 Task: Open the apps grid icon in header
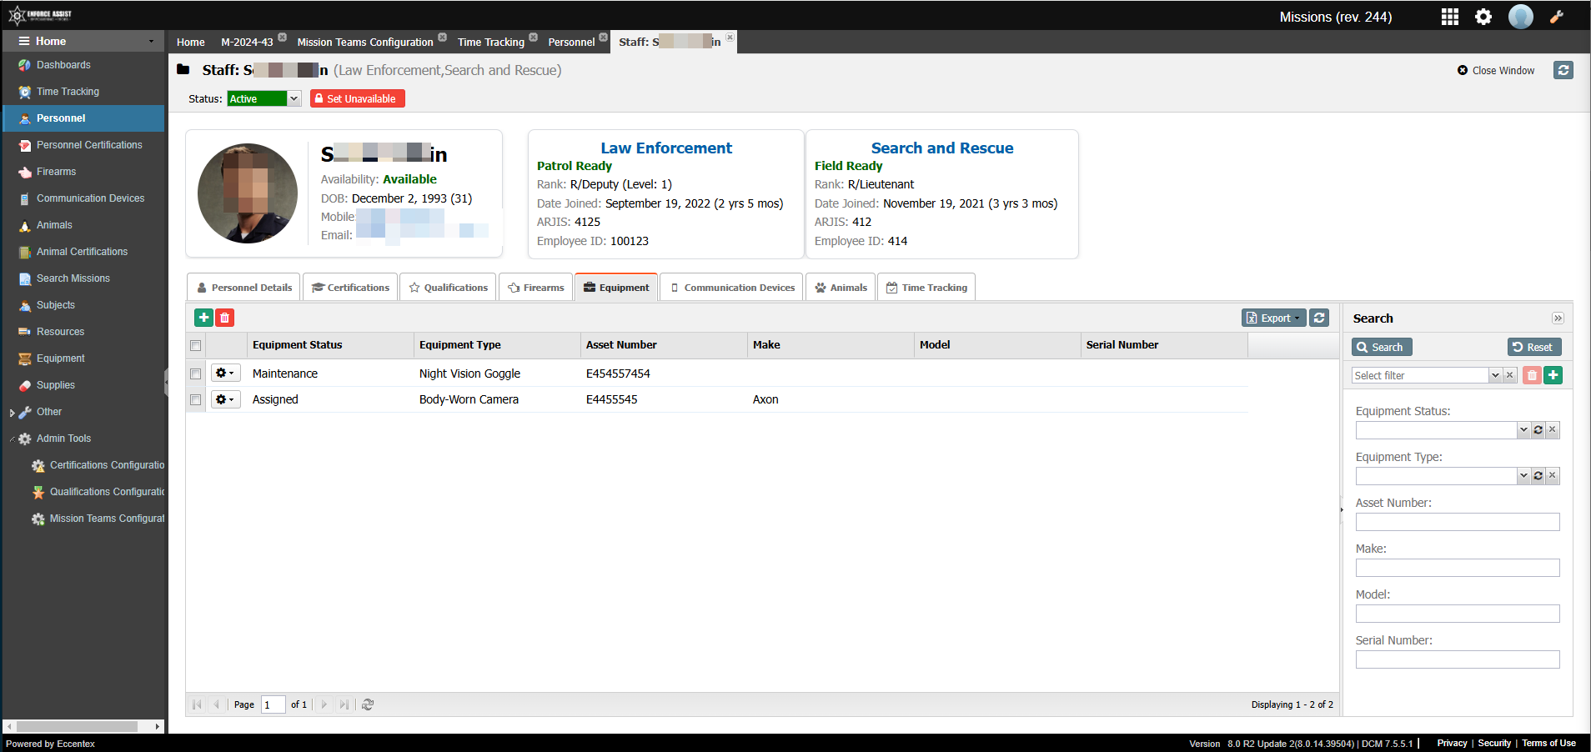click(1449, 17)
